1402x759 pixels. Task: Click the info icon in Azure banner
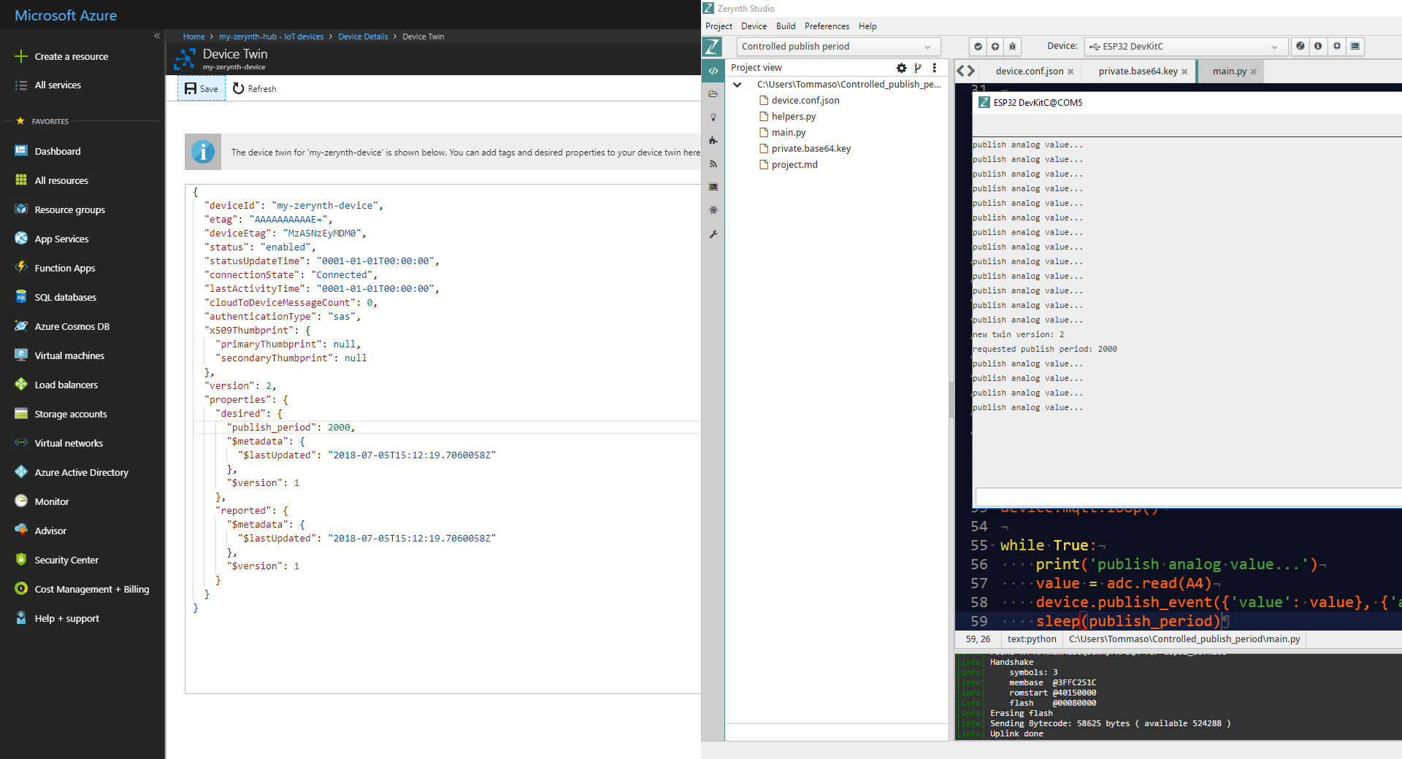(203, 152)
